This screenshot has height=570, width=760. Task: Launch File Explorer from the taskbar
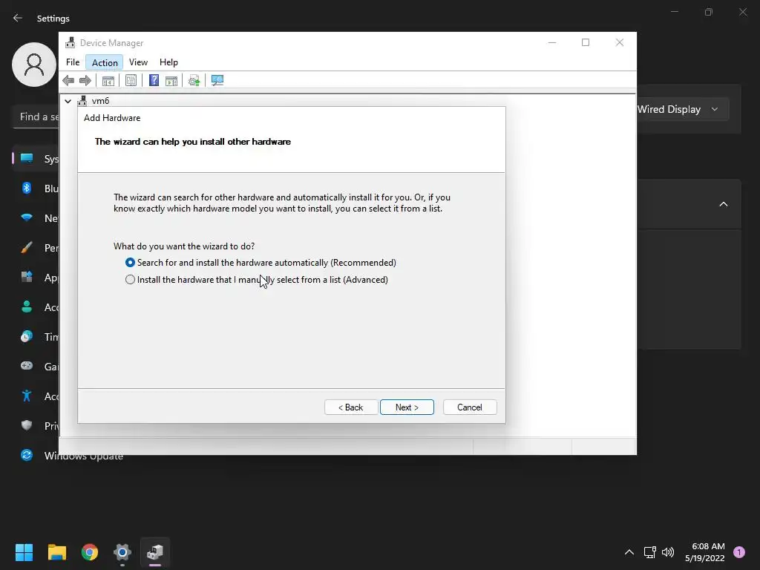click(x=56, y=552)
